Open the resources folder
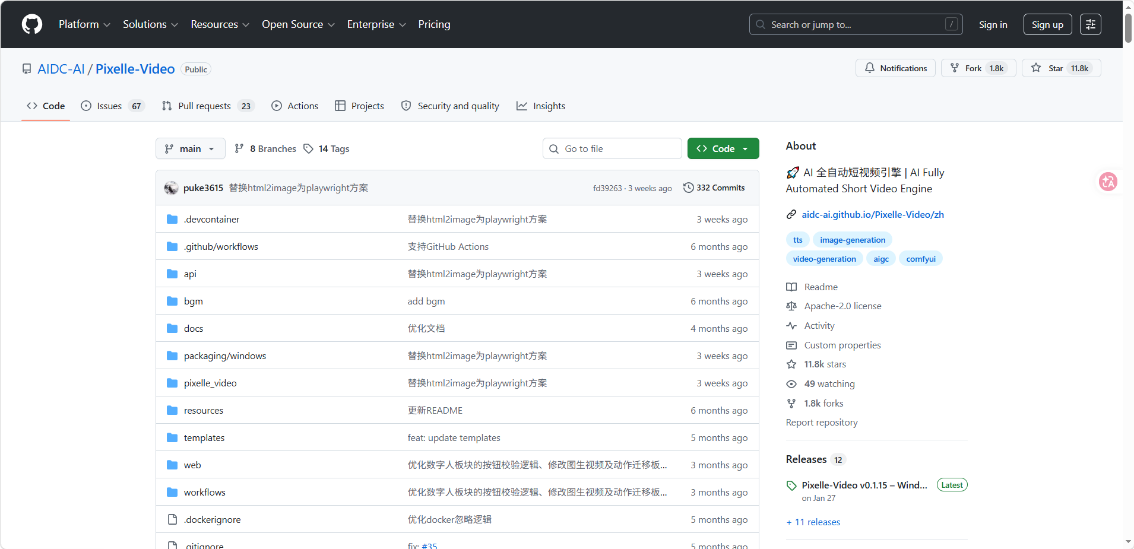The image size is (1134, 549). coord(204,410)
